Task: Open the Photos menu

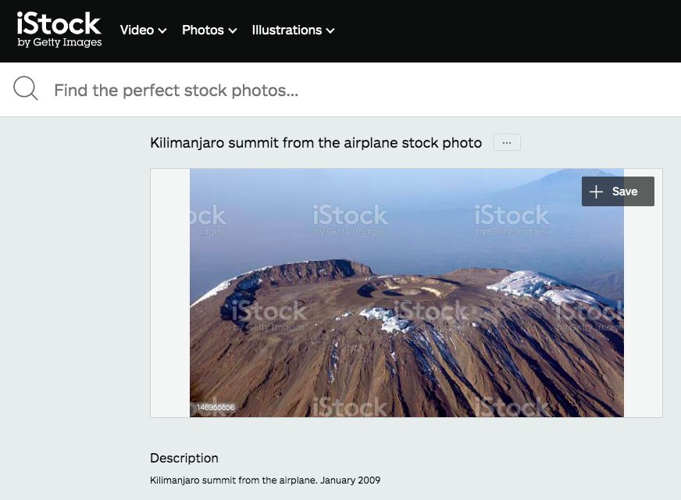Action: point(209,30)
